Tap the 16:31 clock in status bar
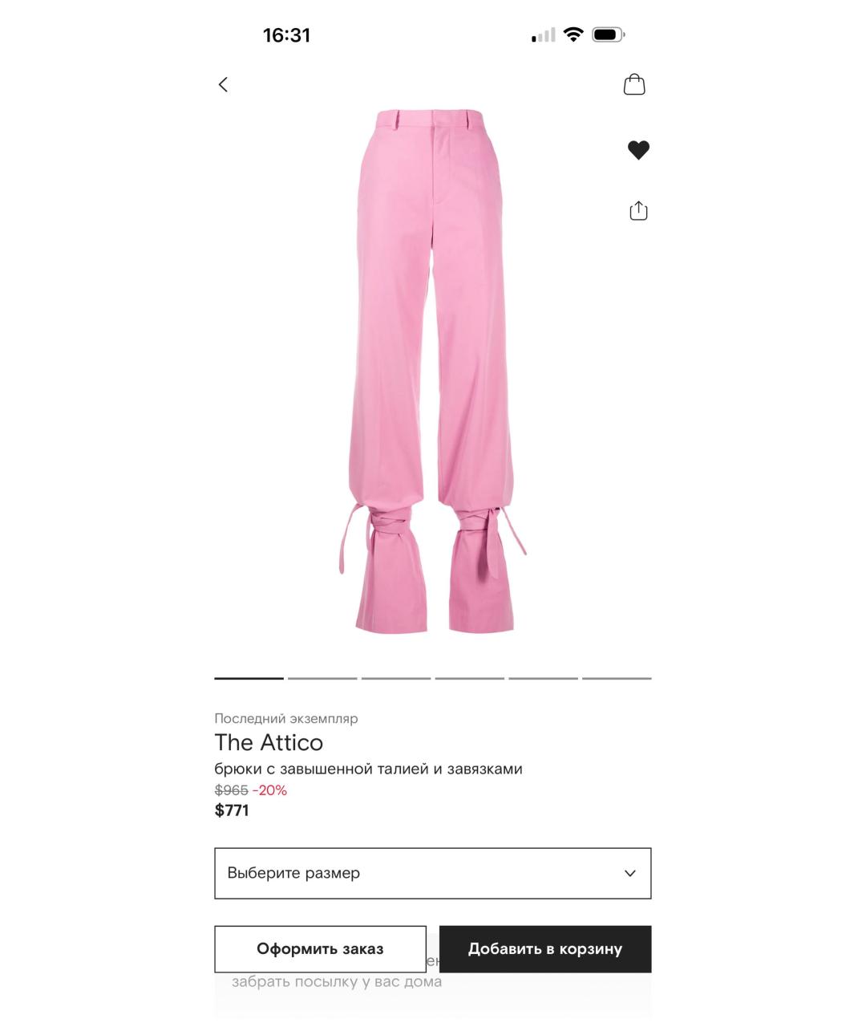The image size is (866, 1027). 286,35
